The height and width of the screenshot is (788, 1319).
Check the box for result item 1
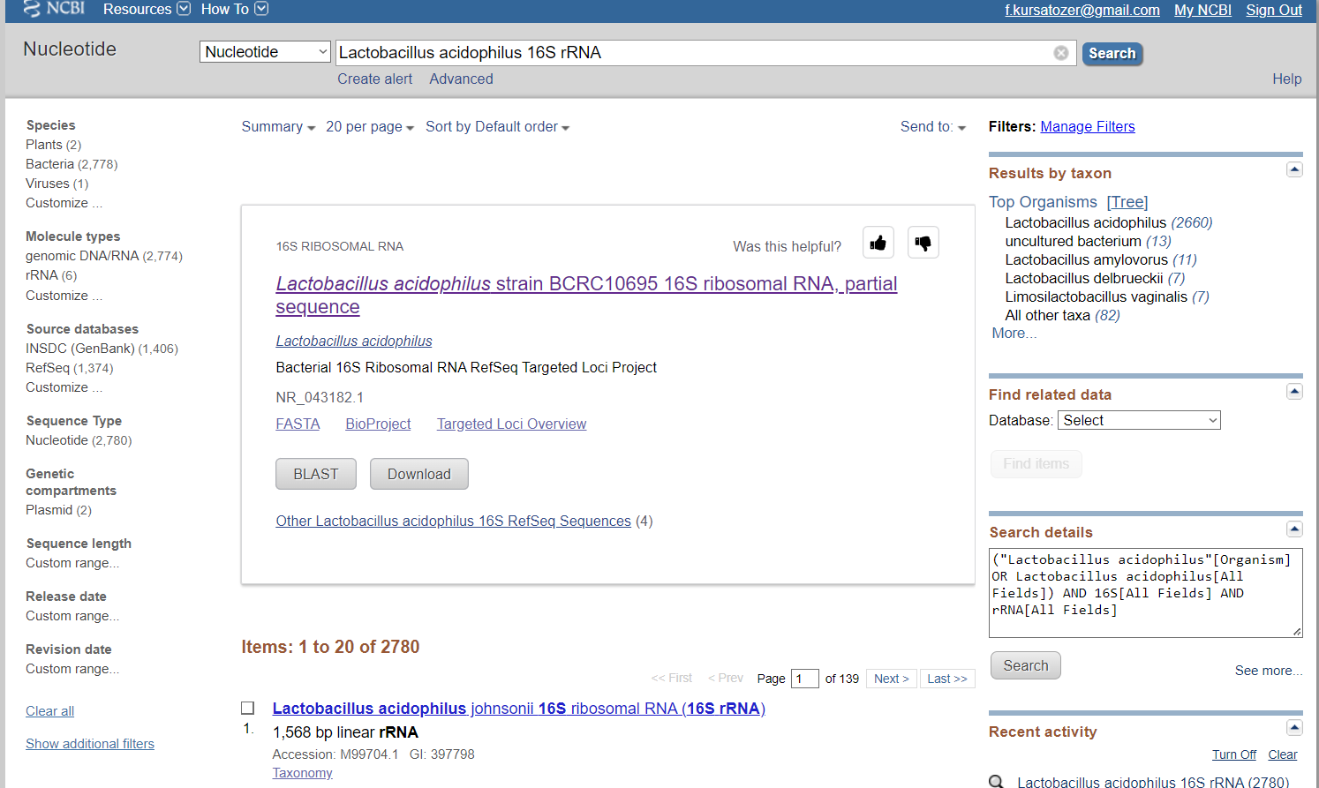[248, 708]
